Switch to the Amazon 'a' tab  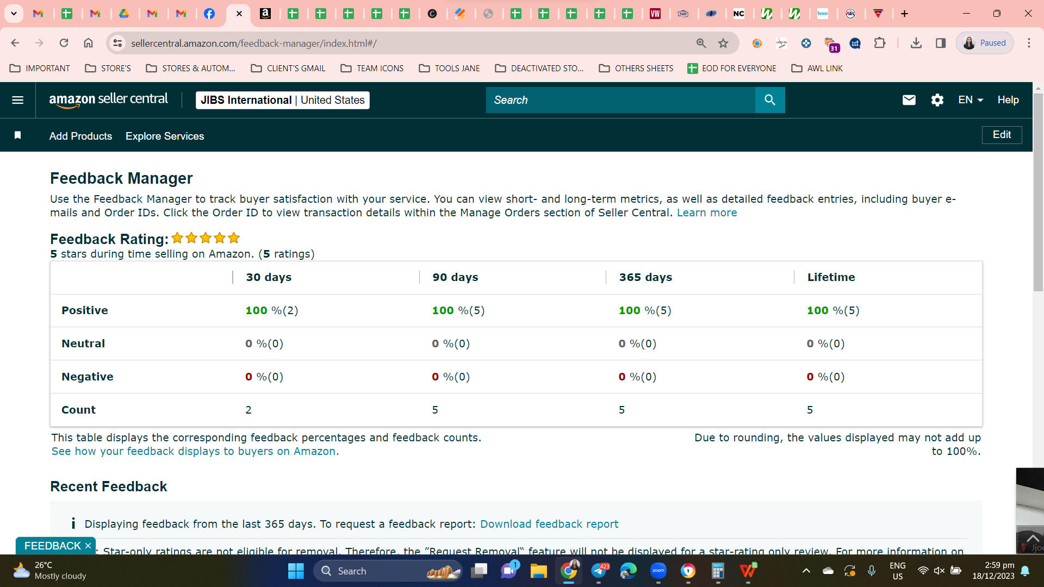pyautogui.click(x=265, y=14)
